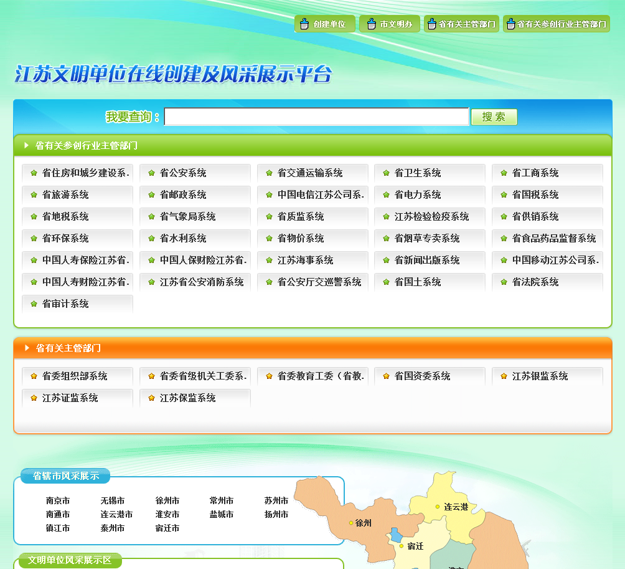Image resolution: width=625 pixels, height=569 pixels.
Task: Click the search query input field
Action: point(316,117)
